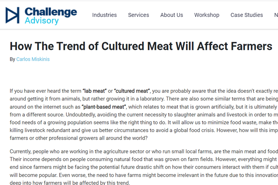Screen dimensions: 278x185
Task: Click the bold "cultured meat" term in paragraph
Action: (x=132, y=91)
